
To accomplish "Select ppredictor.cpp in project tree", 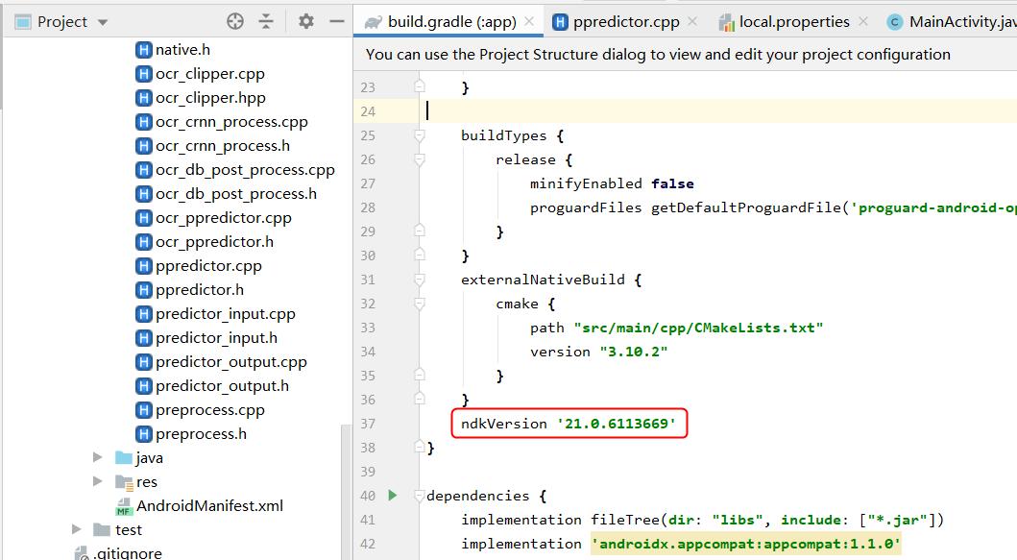I will pos(208,266).
